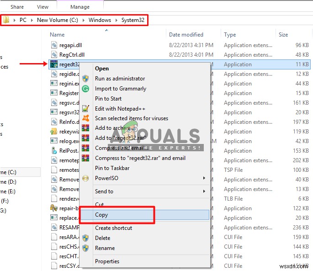Choose Open in the context menu
The image size is (313, 271).
coord(102,69)
